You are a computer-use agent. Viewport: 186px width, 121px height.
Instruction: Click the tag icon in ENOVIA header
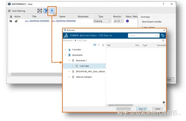coord(163,35)
